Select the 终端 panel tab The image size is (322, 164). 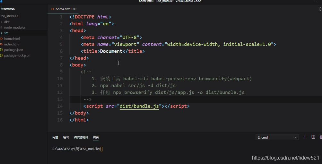(96, 137)
